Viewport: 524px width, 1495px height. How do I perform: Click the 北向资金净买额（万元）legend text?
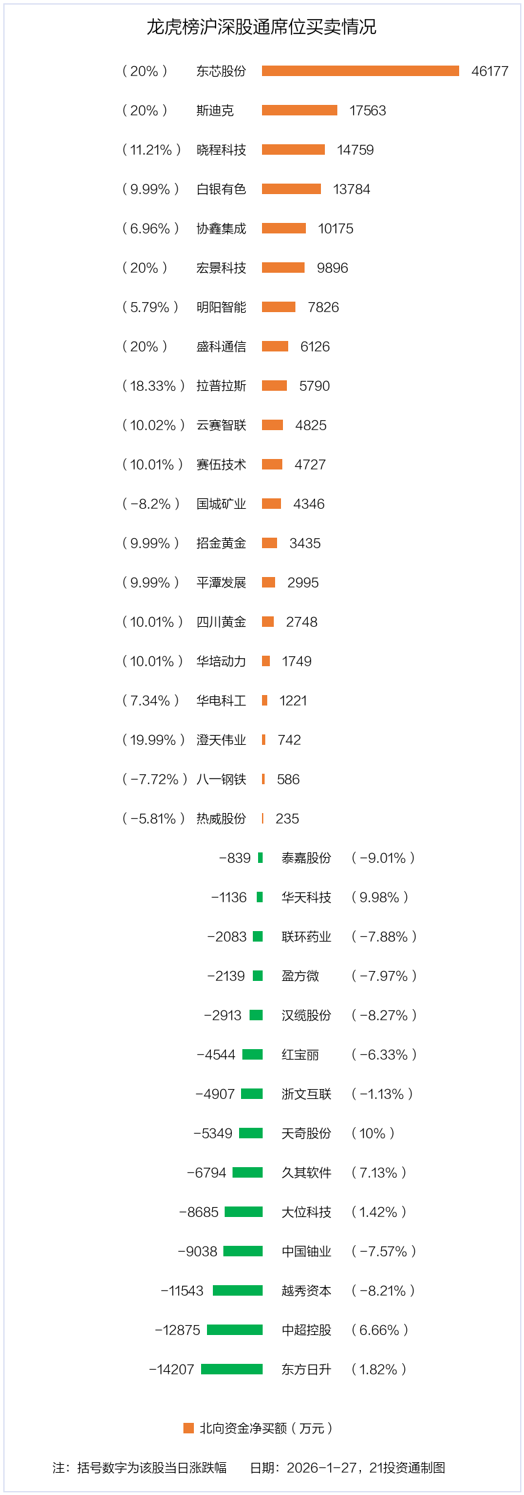point(266,1428)
